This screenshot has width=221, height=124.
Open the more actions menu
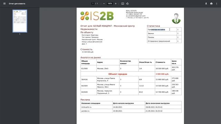pos(217,4)
